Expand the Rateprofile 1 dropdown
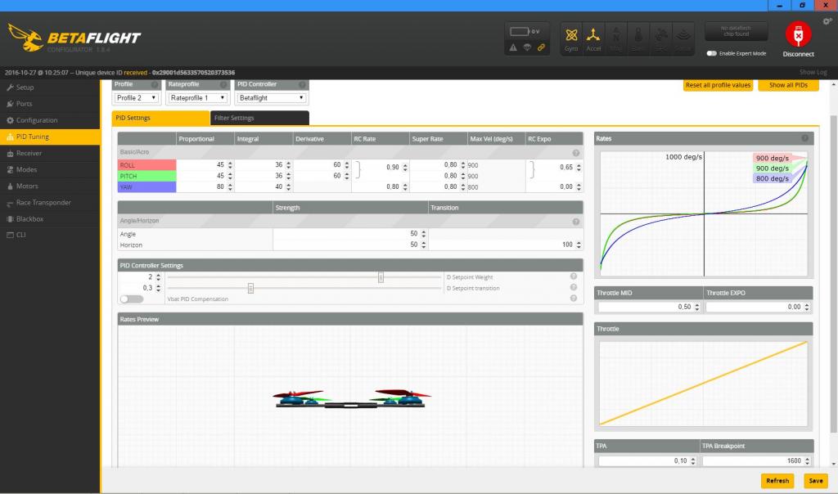 point(197,98)
